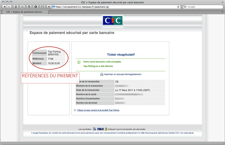Click the CIC bank logo
This screenshot has height=145, width=225.
[113, 21]
